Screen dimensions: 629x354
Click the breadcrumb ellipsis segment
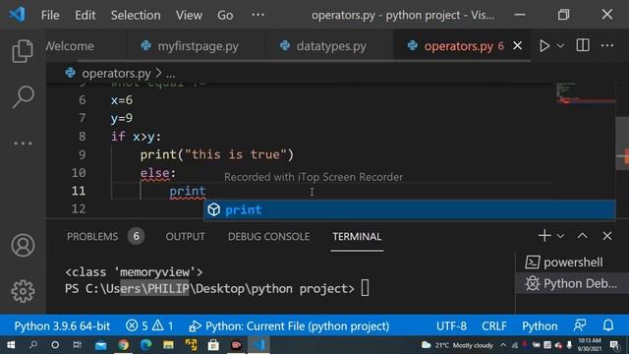pos(170,74)
